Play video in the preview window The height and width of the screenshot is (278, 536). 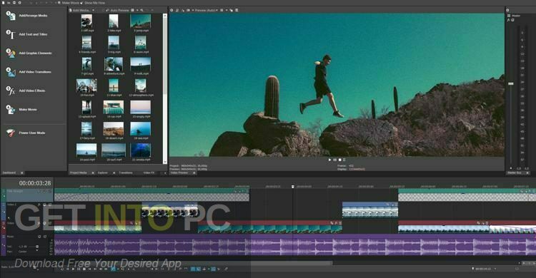pyautogui.click(x=329, y=160)
